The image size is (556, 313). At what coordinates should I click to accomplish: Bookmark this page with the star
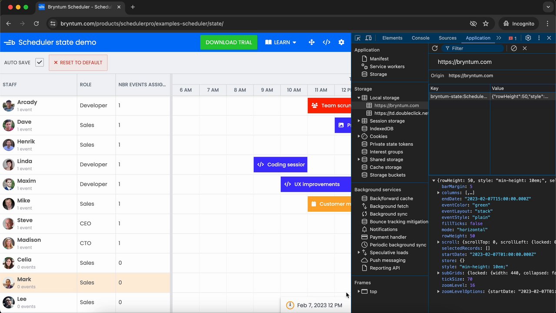pyautogui.click(x=486, y=23)
